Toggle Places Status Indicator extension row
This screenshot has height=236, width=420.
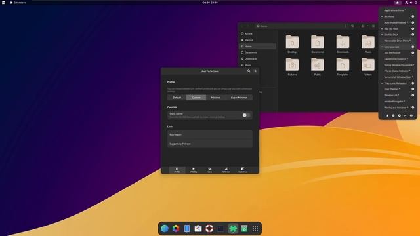398,71
